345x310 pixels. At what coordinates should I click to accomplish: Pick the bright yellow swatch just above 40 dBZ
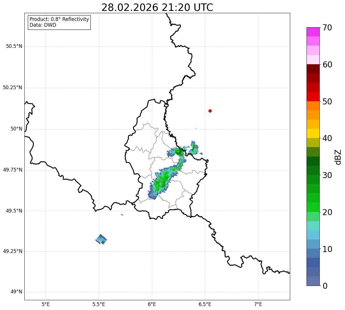point(313,133)
